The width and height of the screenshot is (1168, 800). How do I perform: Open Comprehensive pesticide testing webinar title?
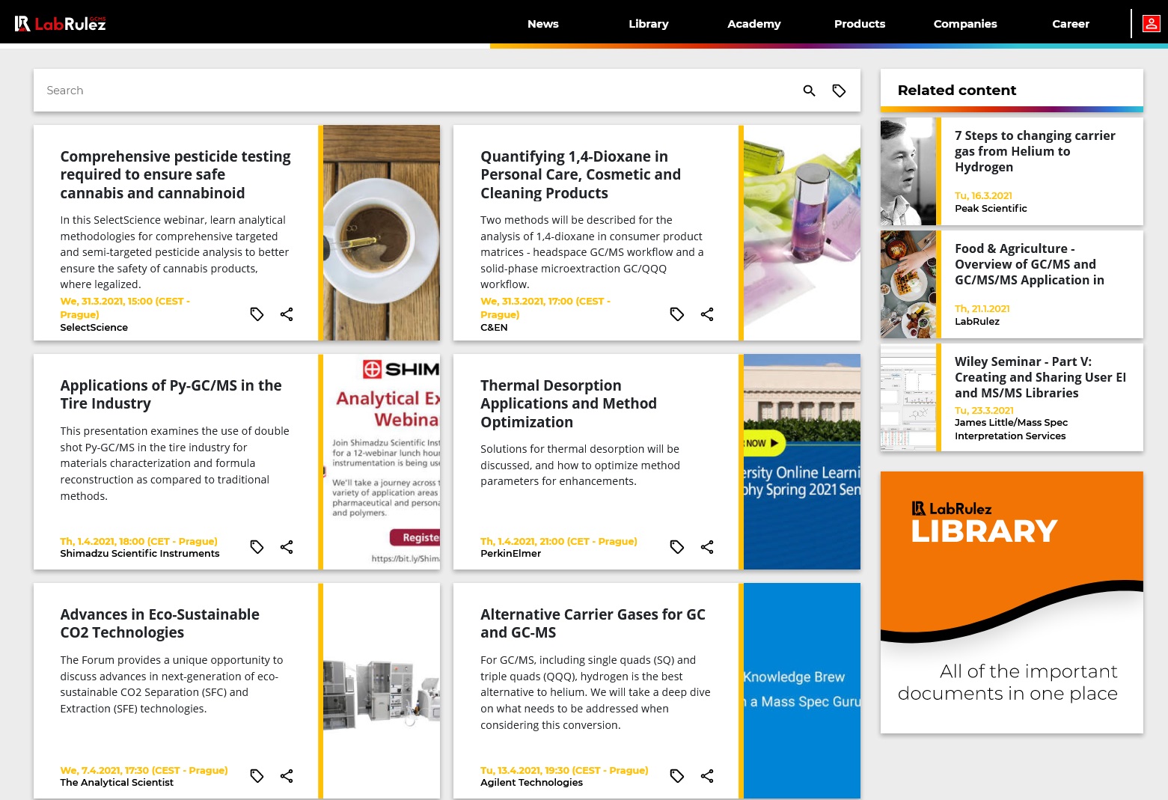175,174
